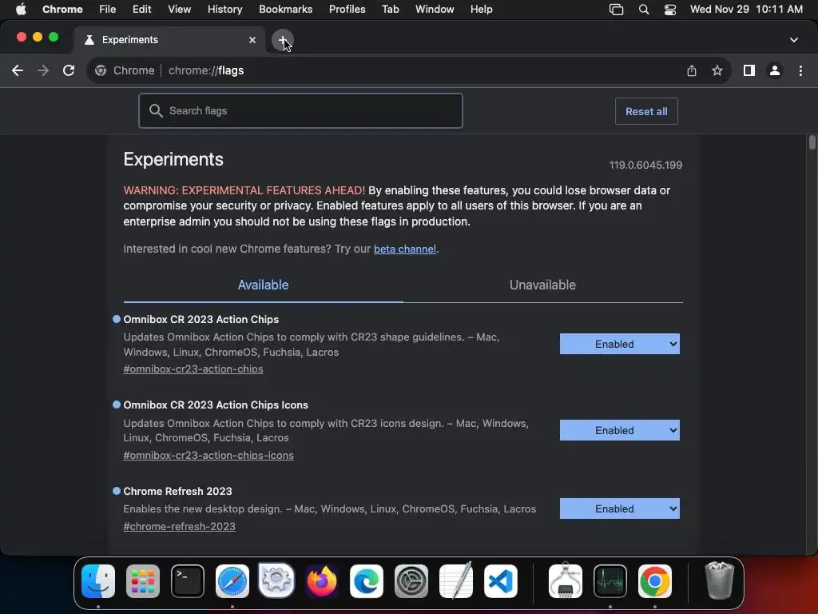Follow #chrome-refresh-2023 anchor link

coord(180,526)
